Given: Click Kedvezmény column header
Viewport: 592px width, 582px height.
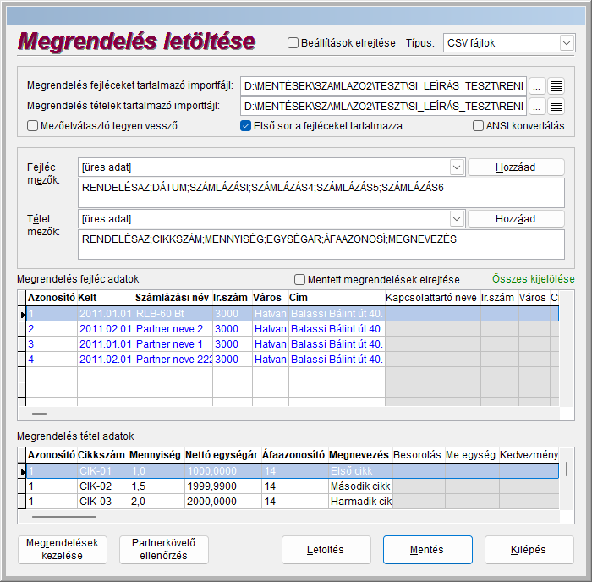Looking at the screenshot, I should (x=529, y=455).
